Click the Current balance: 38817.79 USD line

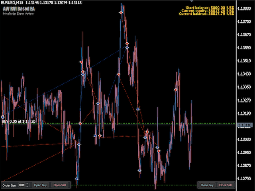pos(207,14)
